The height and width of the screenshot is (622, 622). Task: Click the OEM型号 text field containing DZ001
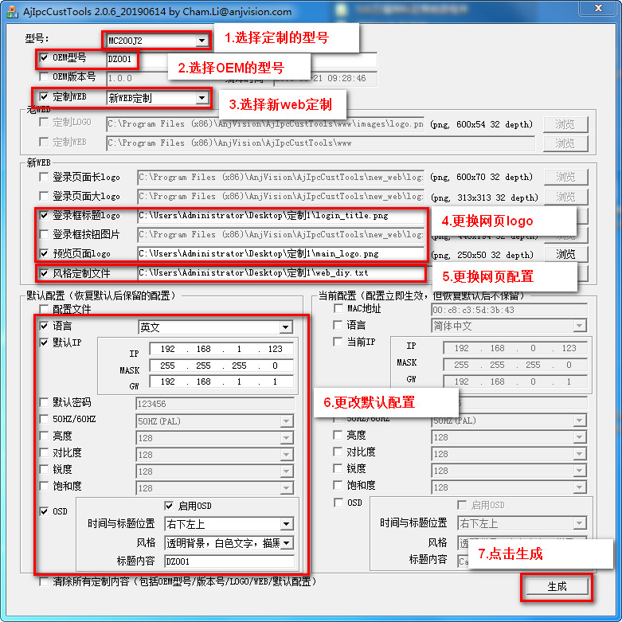[x=122, y=59]
